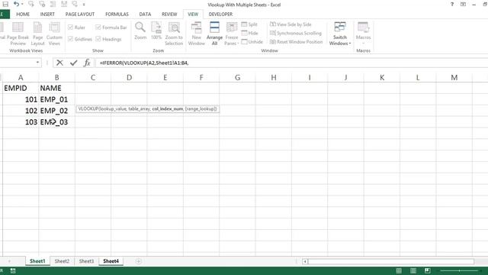The height and width of the screenshot is (275, 488).
Task: Switch to Page Break Preview view
Action: point(18,34)
